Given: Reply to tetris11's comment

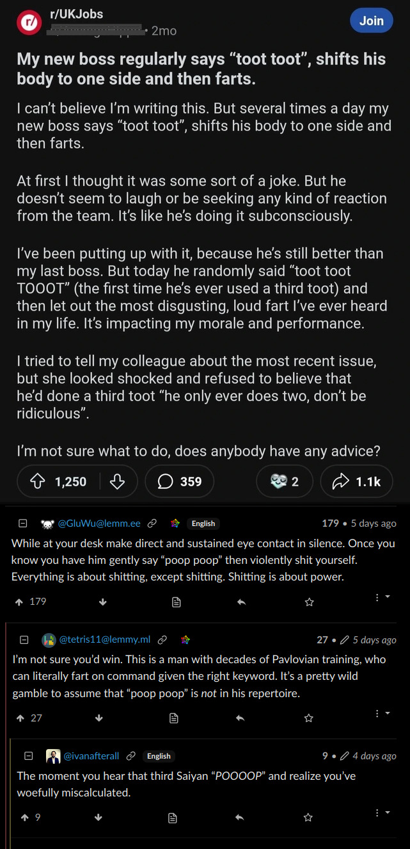Looking at the screenshot, I should [x=240, y=718].
